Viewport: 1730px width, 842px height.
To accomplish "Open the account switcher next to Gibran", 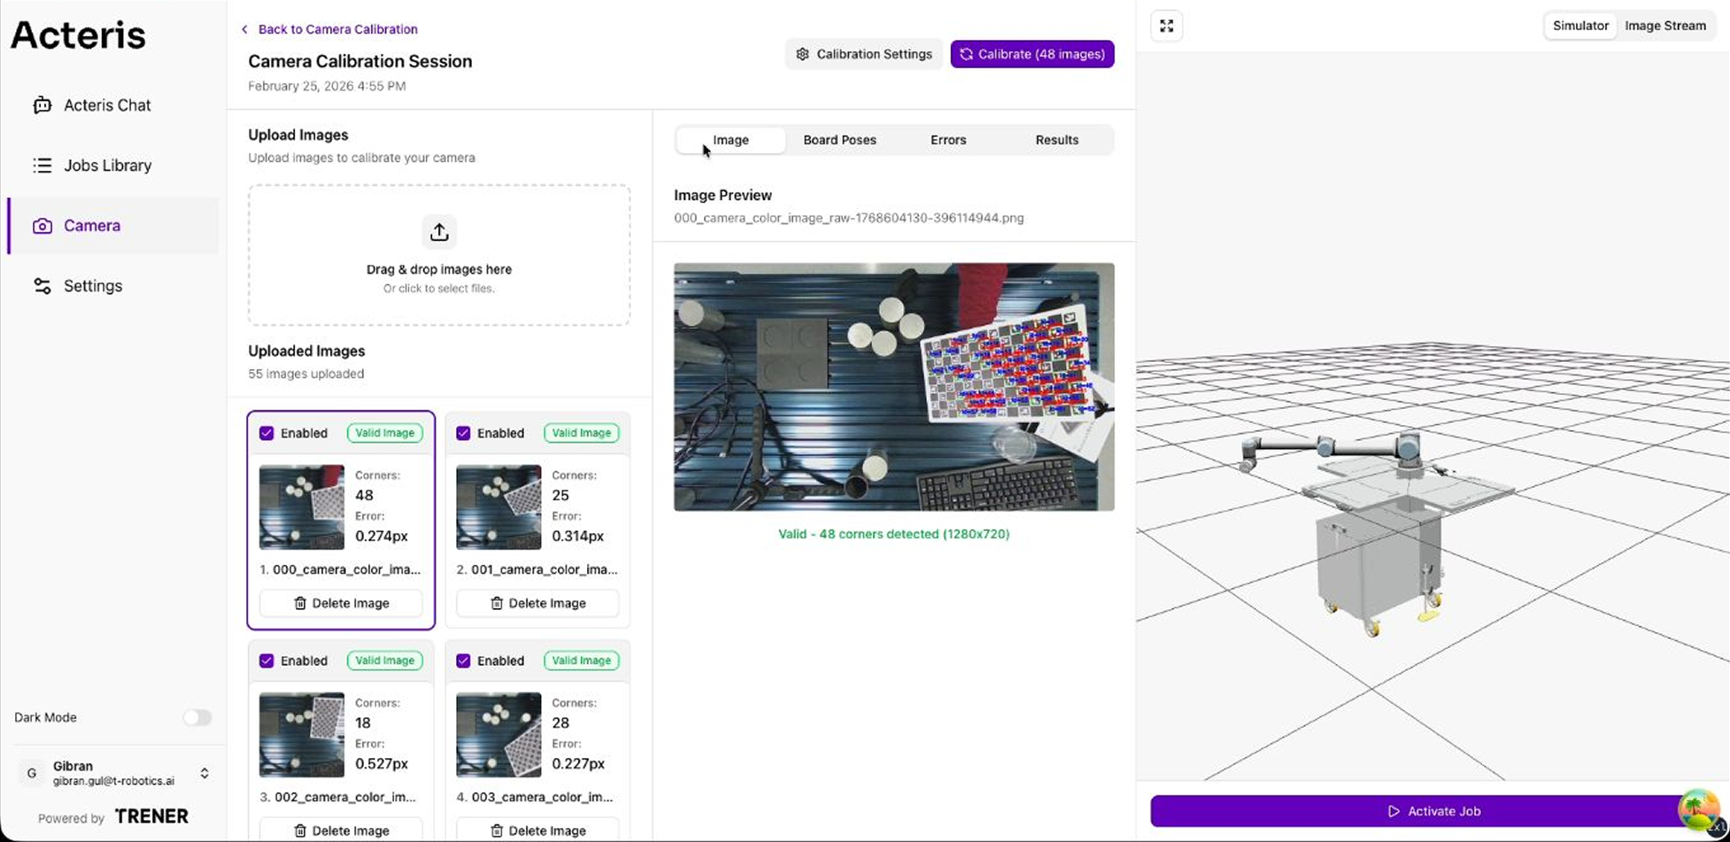I will [x=204, y=772].
